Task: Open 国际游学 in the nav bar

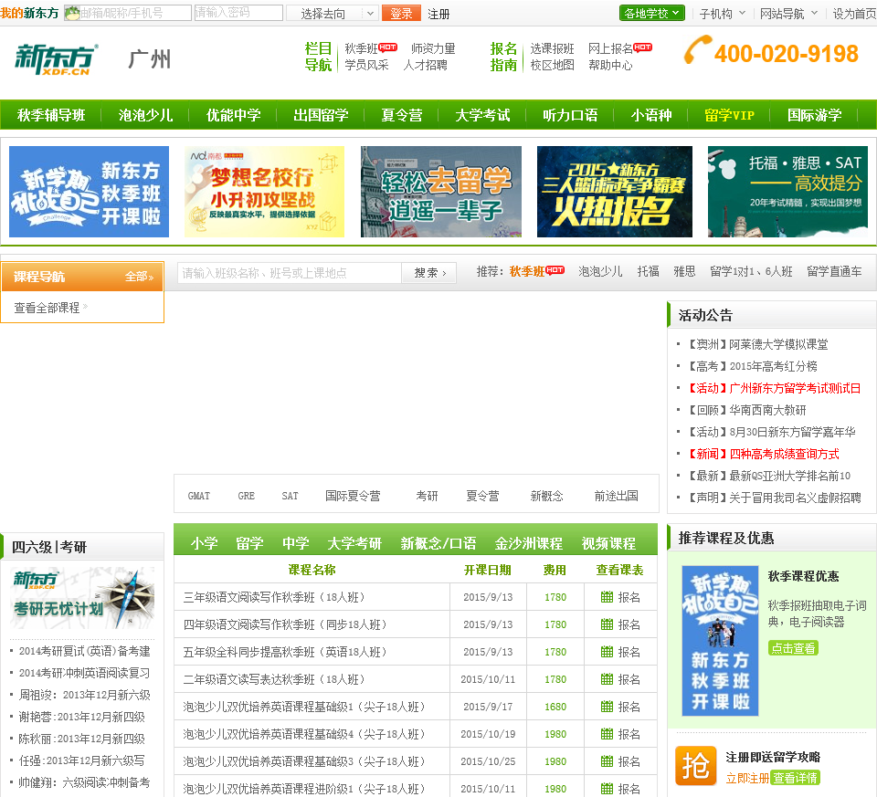Action: tap(814, 115)
